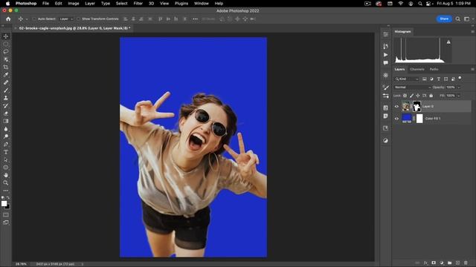Click the background black color swatch
Screen dimensions: 476x267
pos(8,208)
